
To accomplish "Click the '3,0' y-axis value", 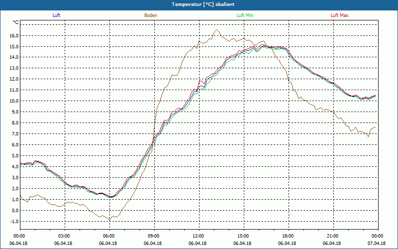I will (x=15, y=178).
